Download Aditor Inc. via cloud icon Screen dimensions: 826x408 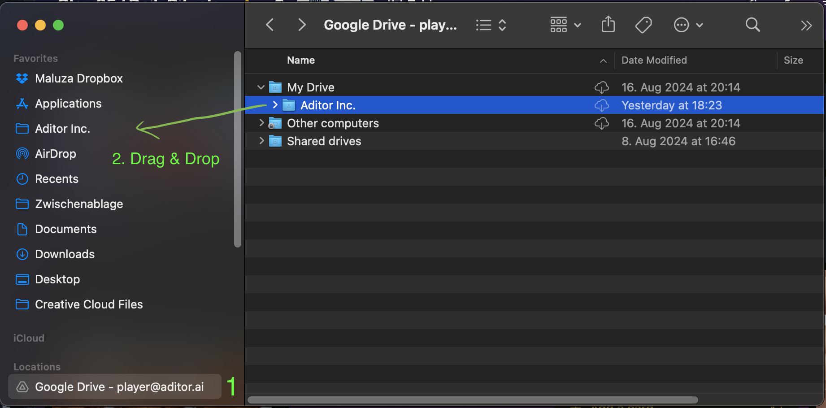point(601,105)
